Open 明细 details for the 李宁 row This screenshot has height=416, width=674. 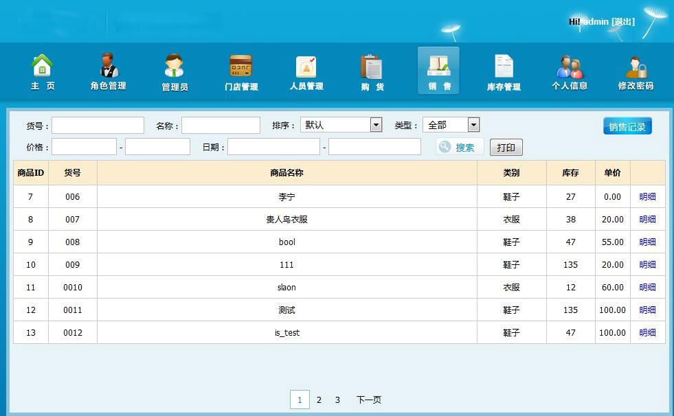(x=647, y=196)
